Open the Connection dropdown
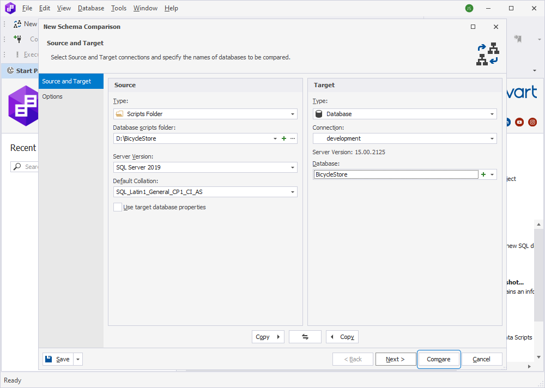The image size is (545, 388). (492, 138)
